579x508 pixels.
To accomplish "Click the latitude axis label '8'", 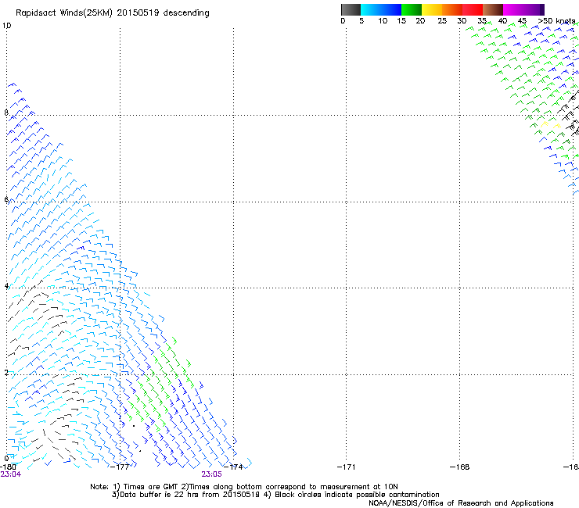I will click(x=6, y=113).
